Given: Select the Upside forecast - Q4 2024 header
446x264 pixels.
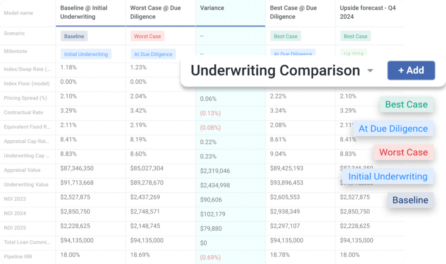Looking at the screenshot, I should pyautogui.click(x=367, y=12).
